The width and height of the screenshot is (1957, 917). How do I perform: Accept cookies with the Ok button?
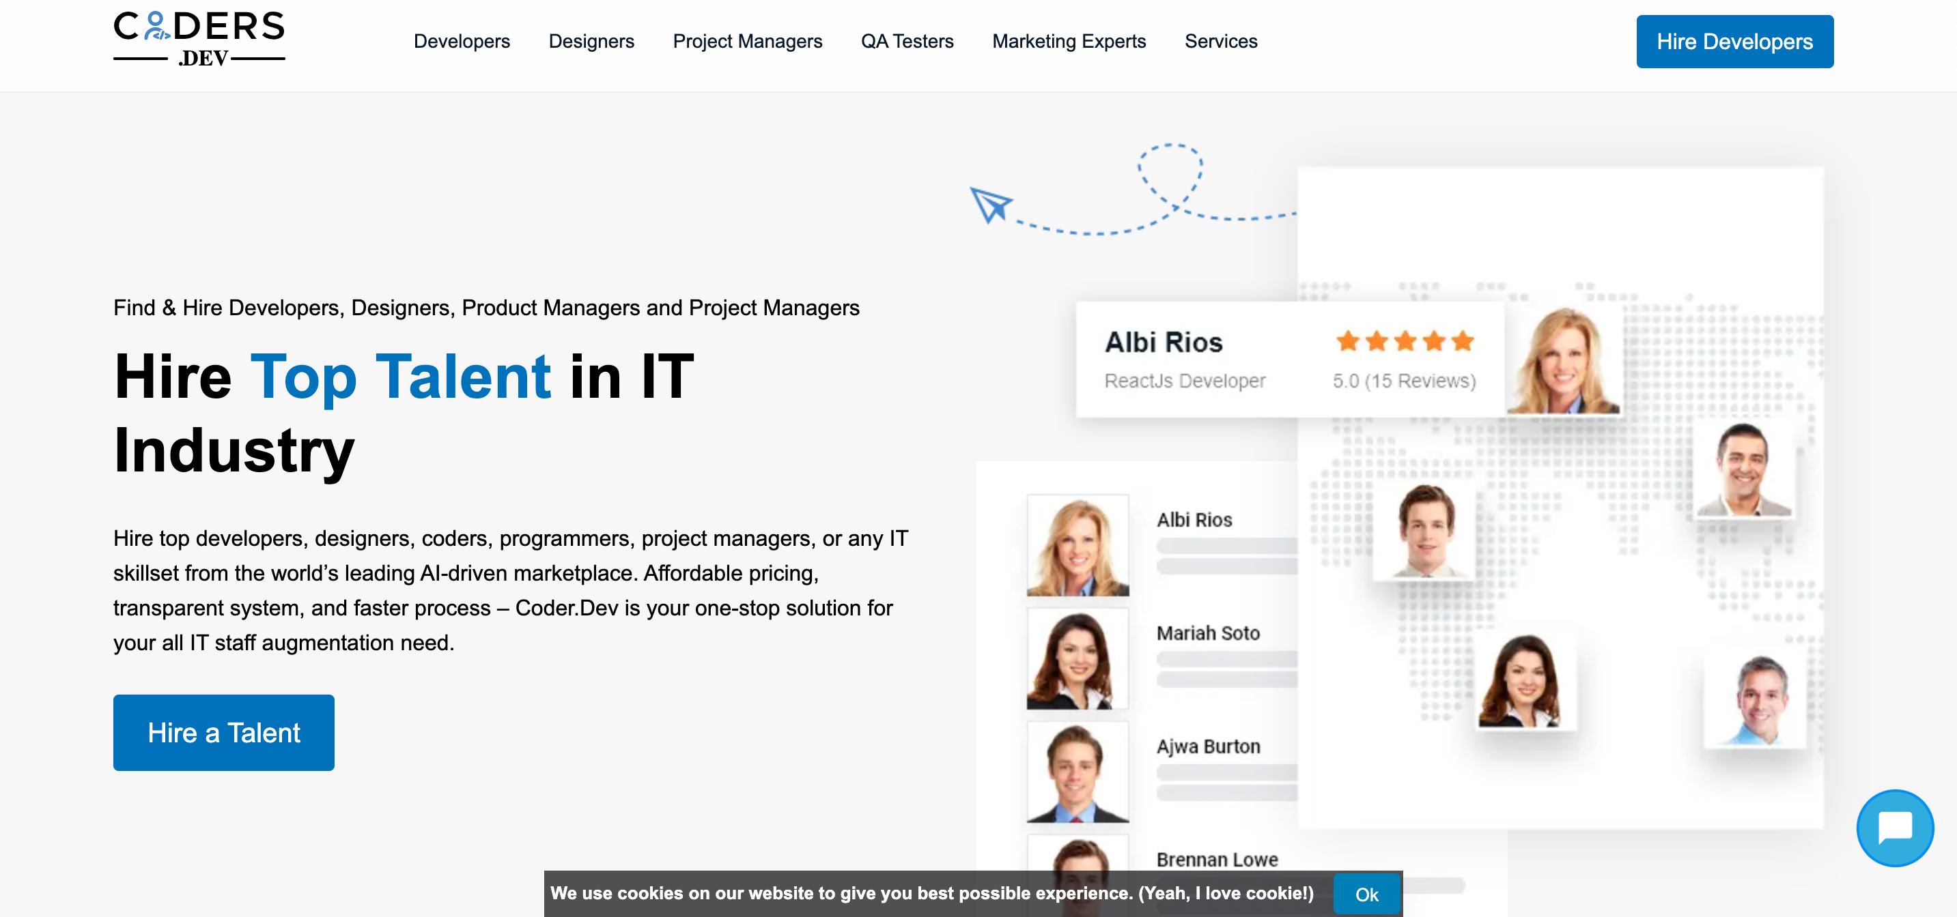(x=1366, y=894)
